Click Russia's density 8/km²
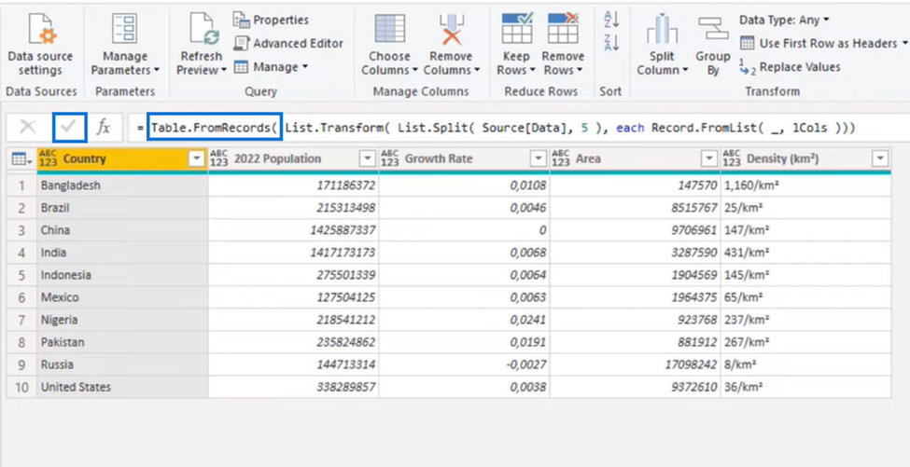Image resolution: width=910 pixels, height=467 pixels. coord(805,364)
